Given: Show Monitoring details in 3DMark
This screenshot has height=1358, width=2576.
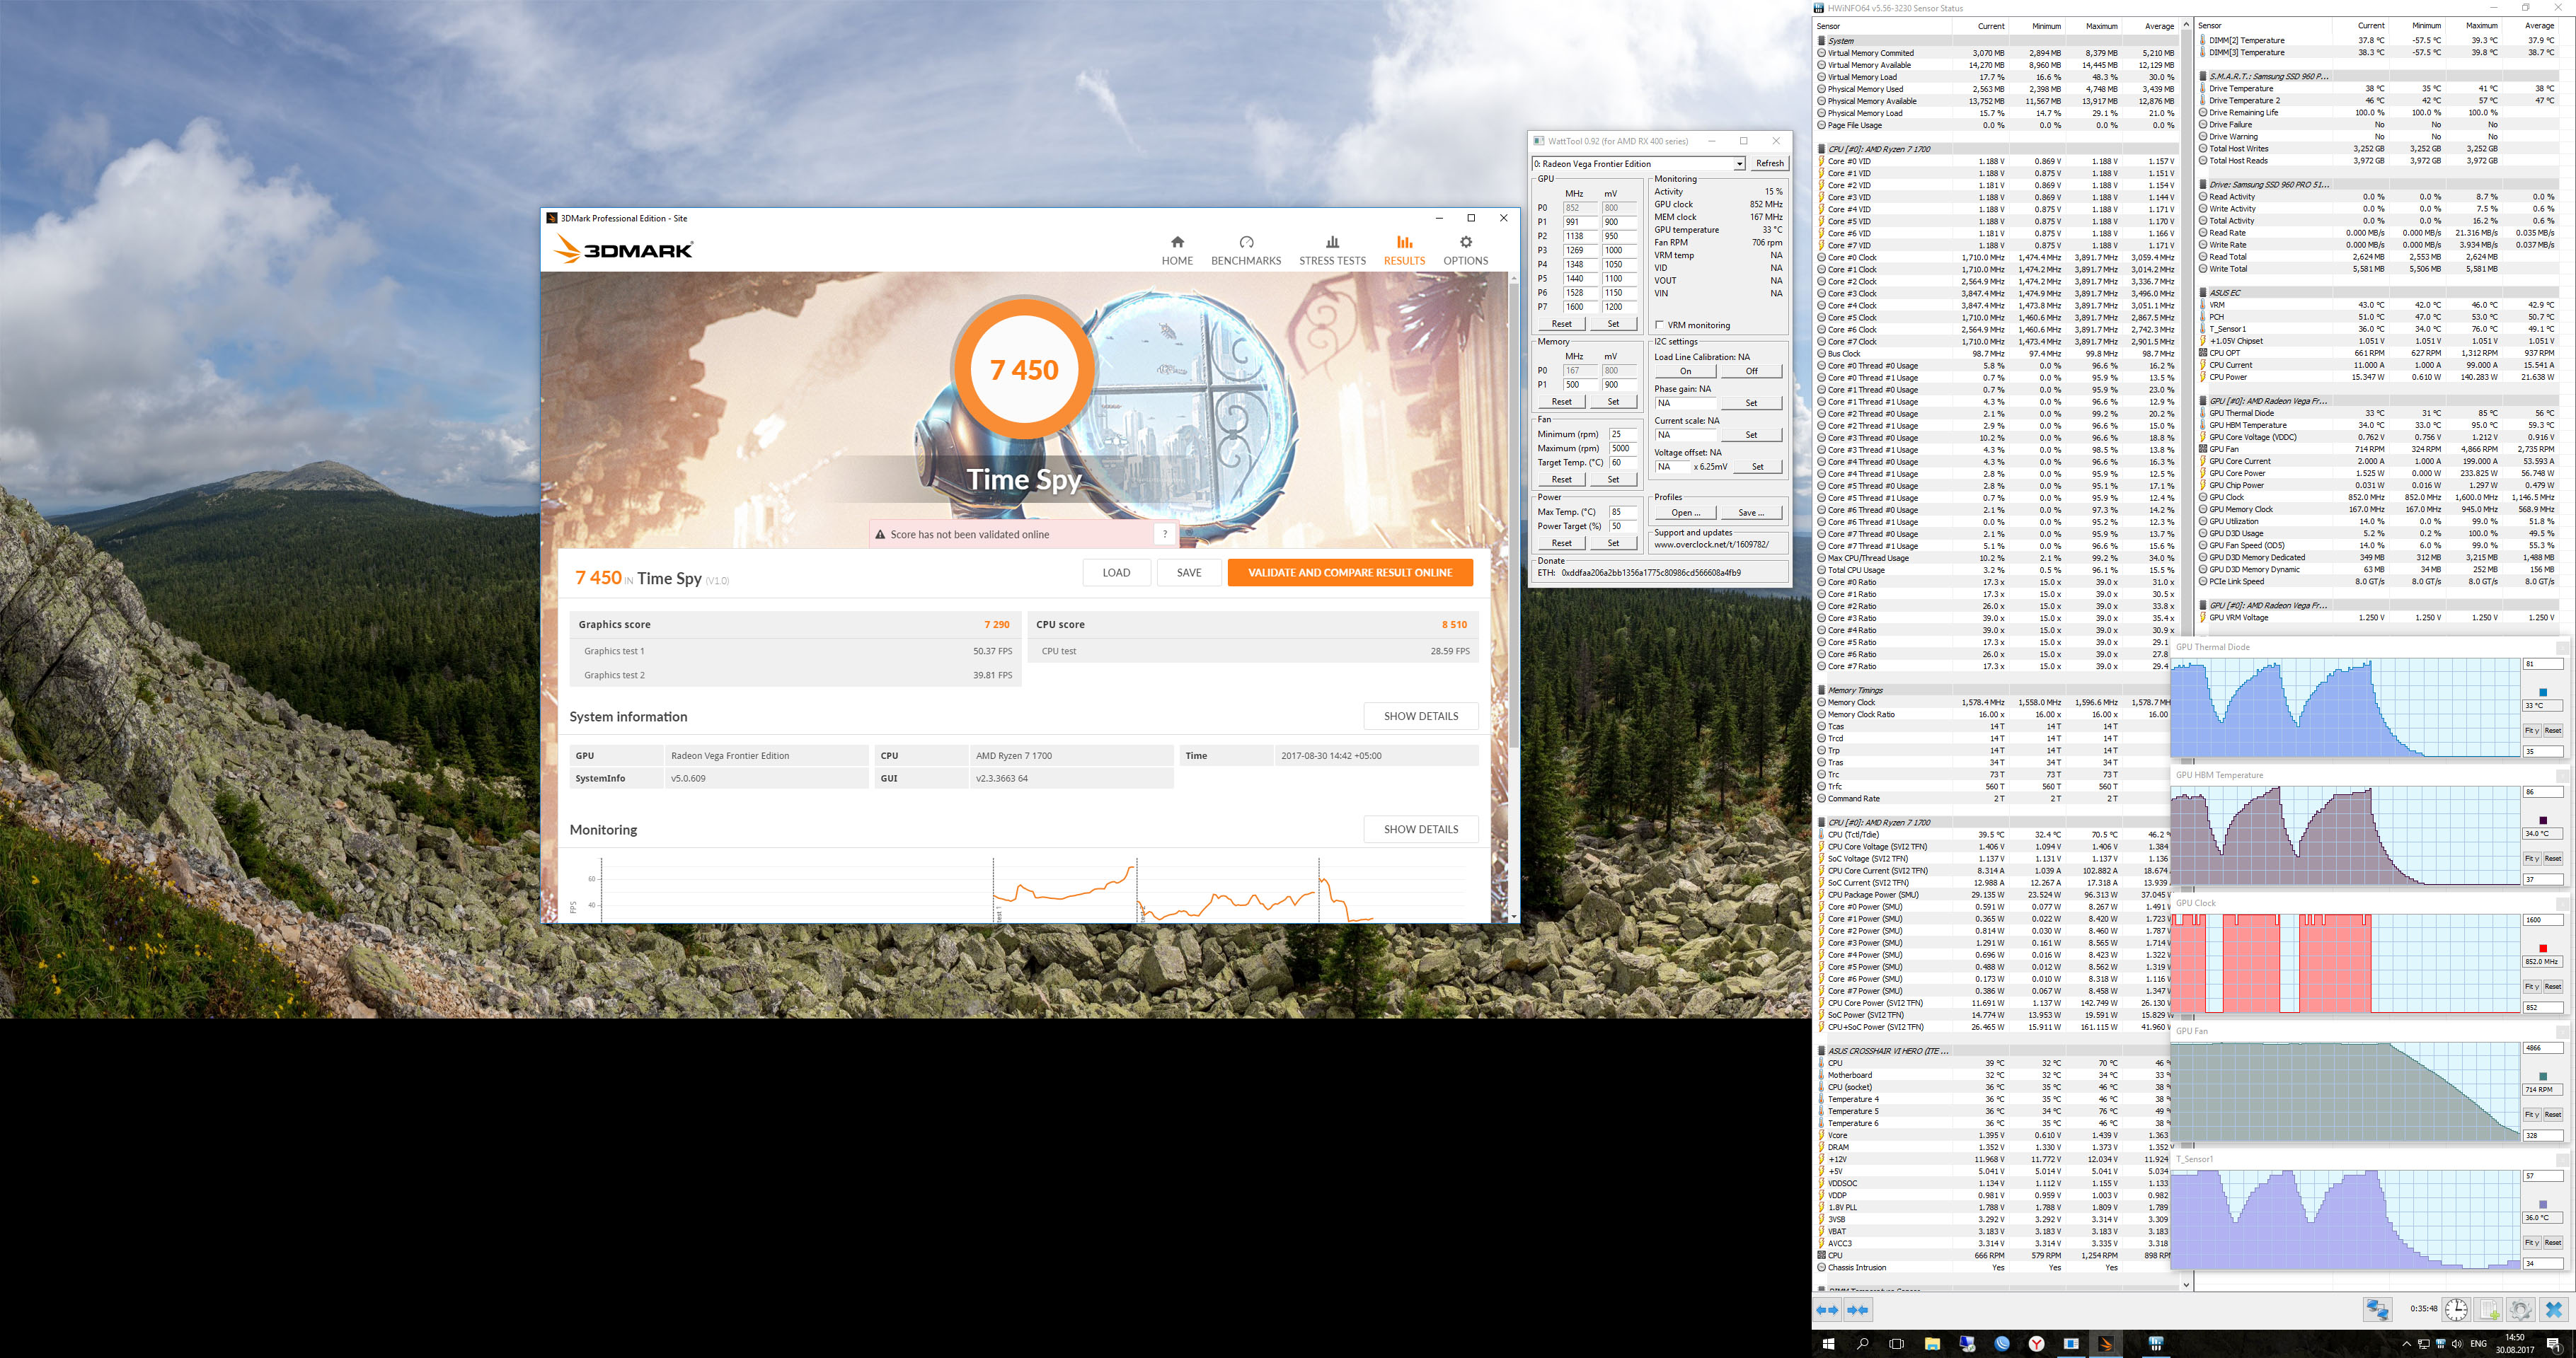Looking at the screenshot, I should [1420, 828].
